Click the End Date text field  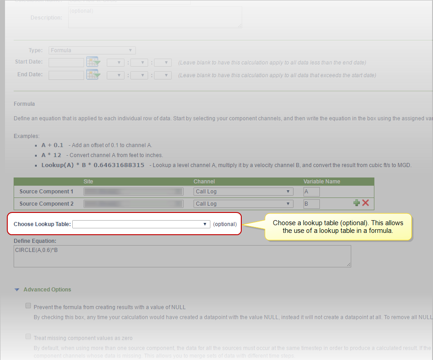(66, 75)
